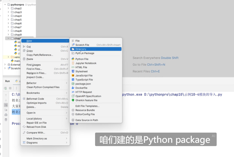Click the scroll to end icon

tap(6, 110)
